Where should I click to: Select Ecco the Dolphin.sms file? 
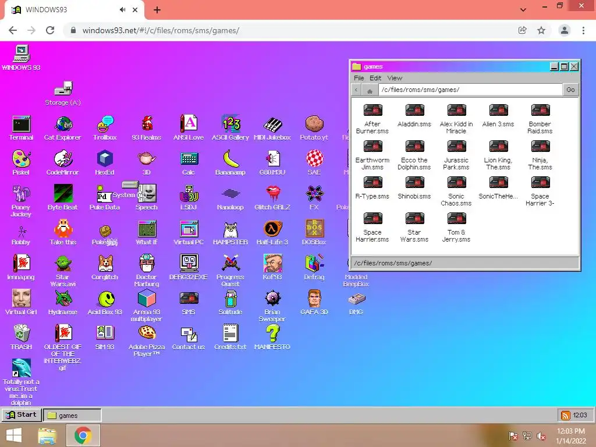414,155
